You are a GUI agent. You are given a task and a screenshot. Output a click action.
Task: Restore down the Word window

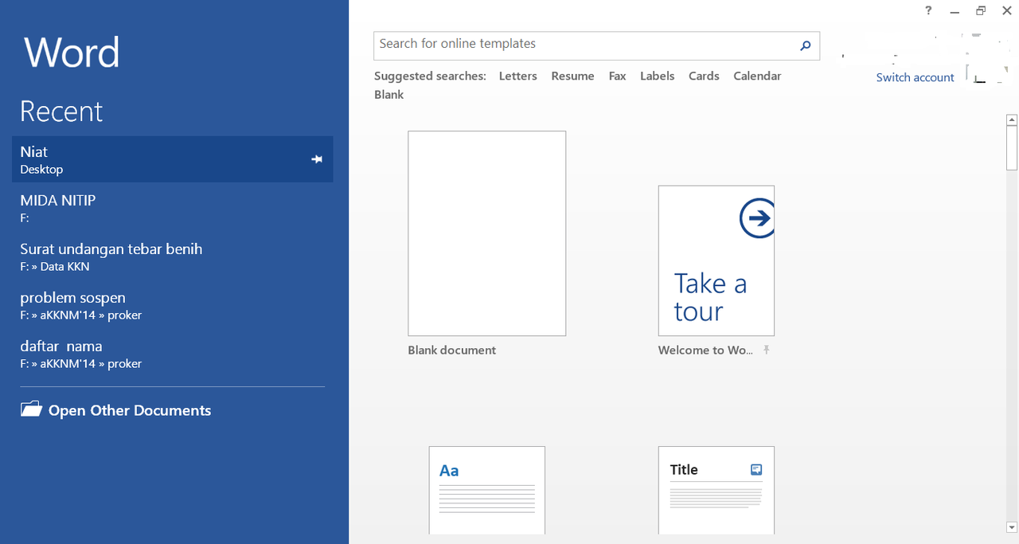pos(981,10)
